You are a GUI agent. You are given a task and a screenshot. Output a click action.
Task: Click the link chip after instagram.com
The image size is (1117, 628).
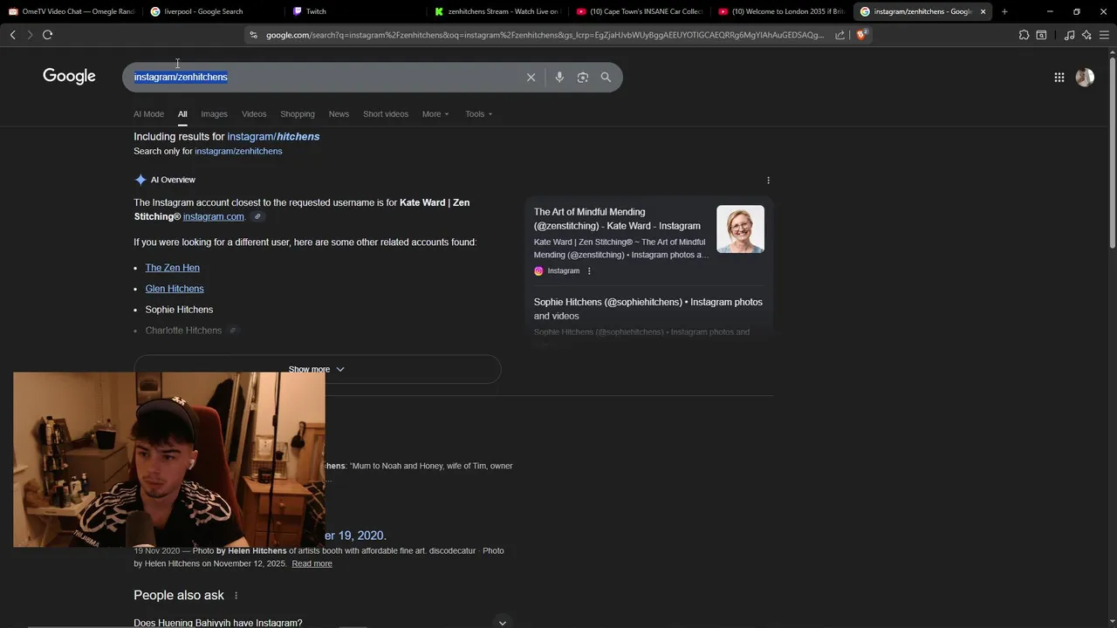click(x=257, y=217)
